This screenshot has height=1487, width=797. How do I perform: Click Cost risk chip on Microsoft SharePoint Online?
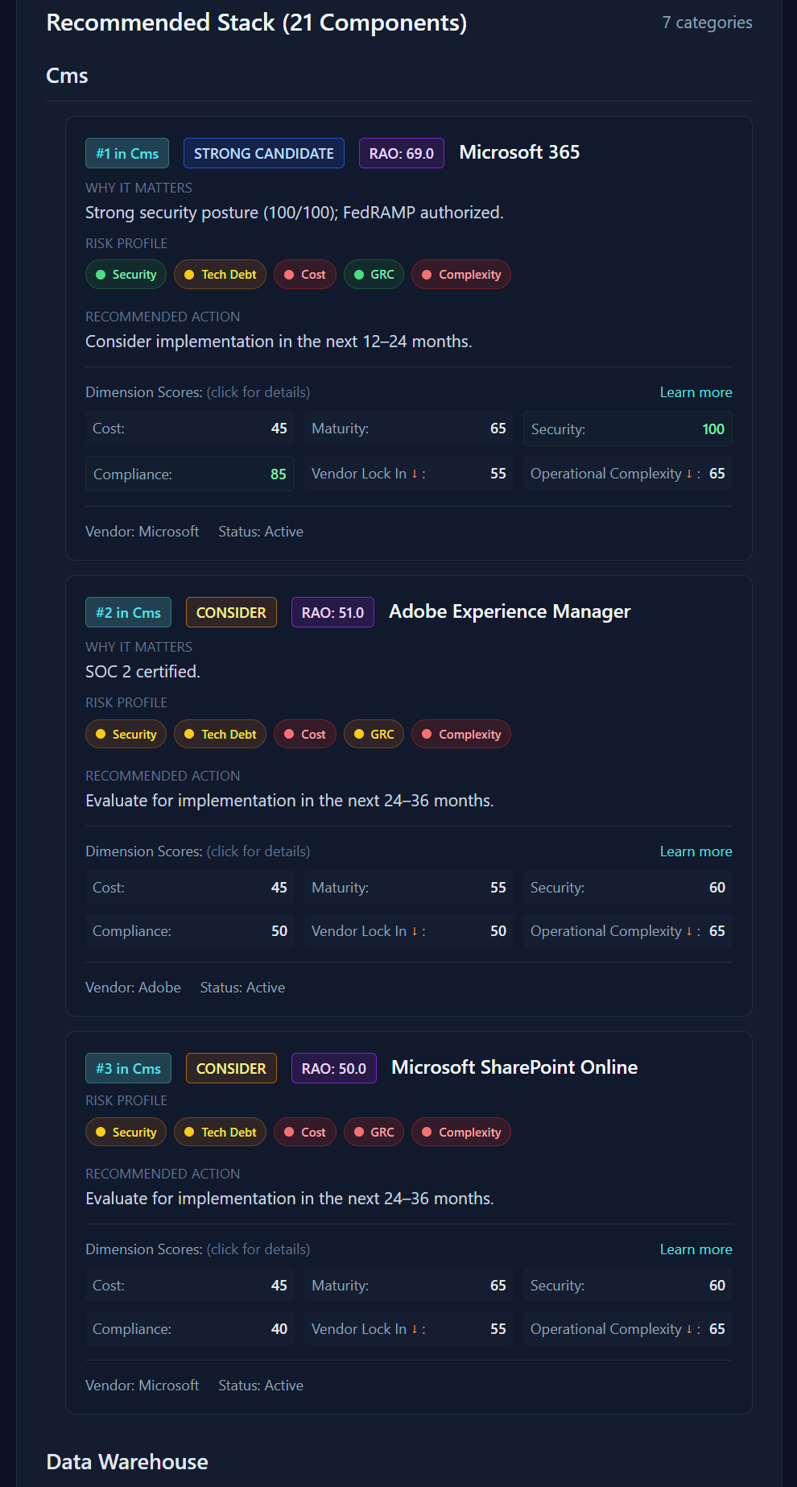tap(304, 1133)
